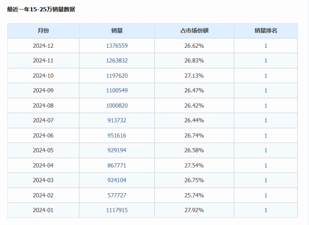Screen dimensions: 309x225
Task: Open sales figure 913732 link
Action: pyautogui.click(x=117, y=120)
